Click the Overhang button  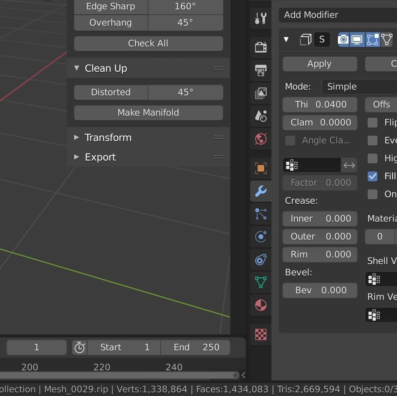[x=111, y=23]
